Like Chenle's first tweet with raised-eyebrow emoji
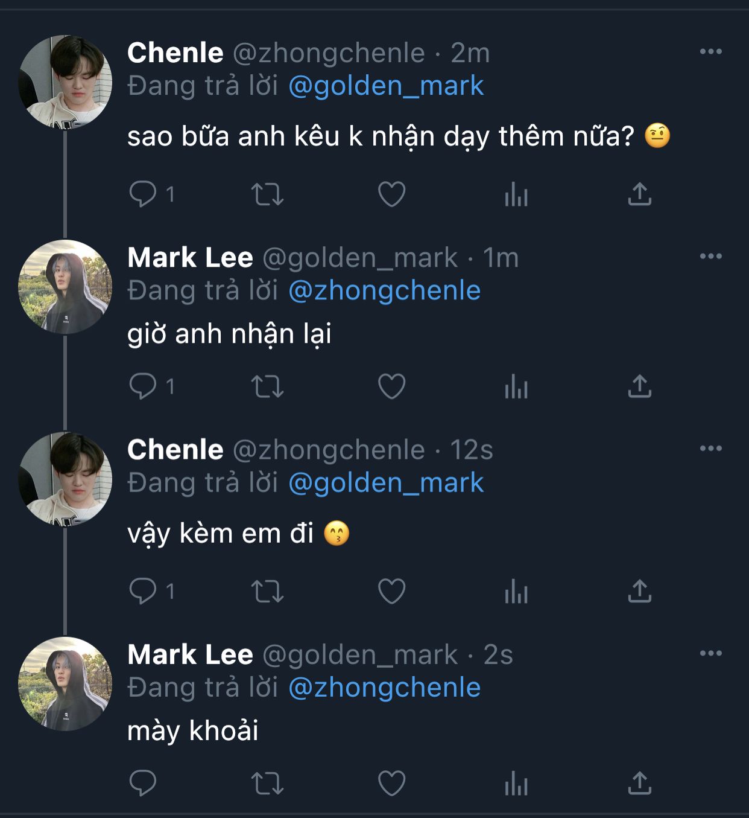 tap(391, 194)
